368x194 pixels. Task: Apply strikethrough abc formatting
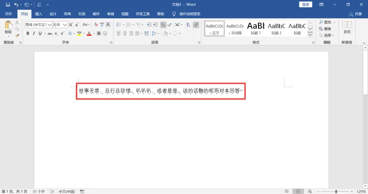tap(50, 33)
